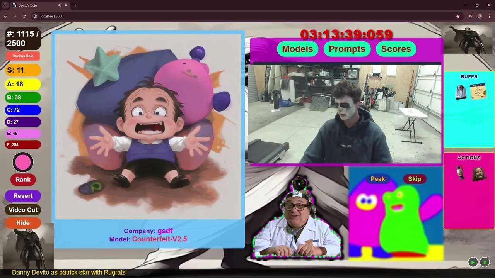Assign D tier rank
Image resolution: width=495 pixels, height=278 pixels.
click(23, 122)
